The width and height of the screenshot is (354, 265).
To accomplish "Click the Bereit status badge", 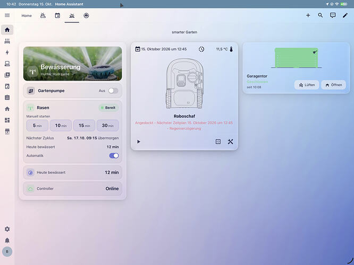I will [108, 108].
